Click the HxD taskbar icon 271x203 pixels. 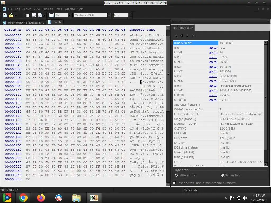point(94,198)
